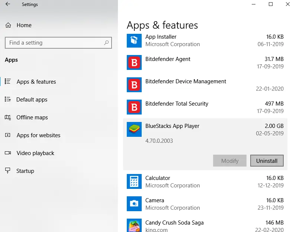This screenshot has height=232, width=293.
Task: Open Apps for websites page
Action: point(39,135)
